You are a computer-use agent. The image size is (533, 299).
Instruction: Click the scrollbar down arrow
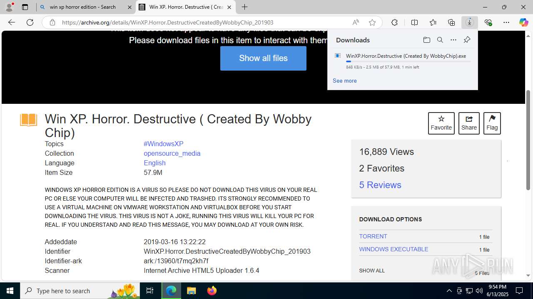528,275
